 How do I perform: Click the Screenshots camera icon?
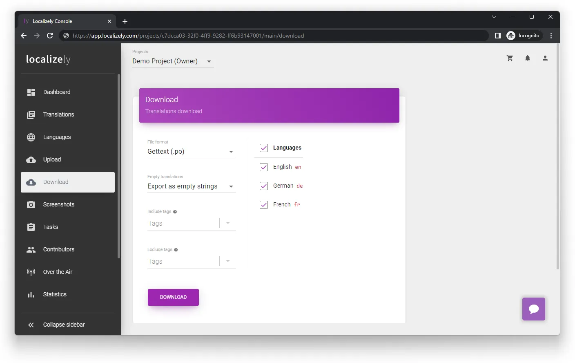point(31,204)
